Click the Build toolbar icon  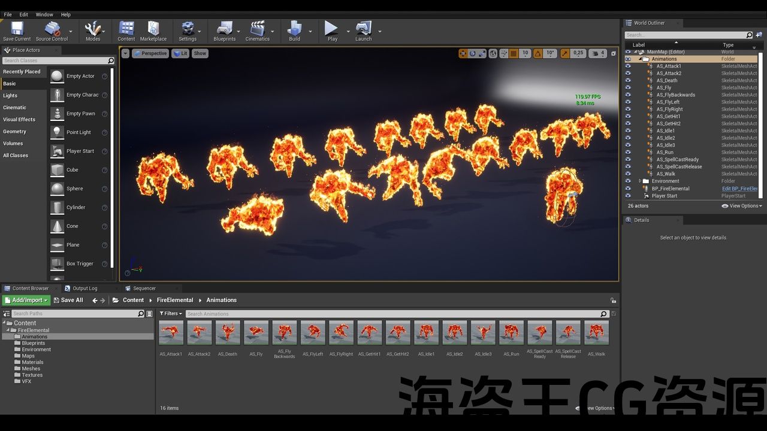coord(294,30)
